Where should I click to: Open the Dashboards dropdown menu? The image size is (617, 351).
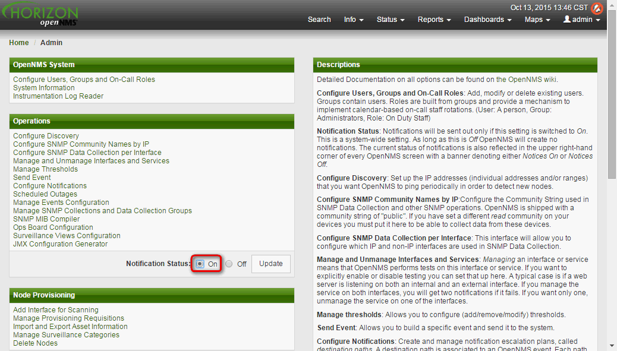click(x=488, y=20)
